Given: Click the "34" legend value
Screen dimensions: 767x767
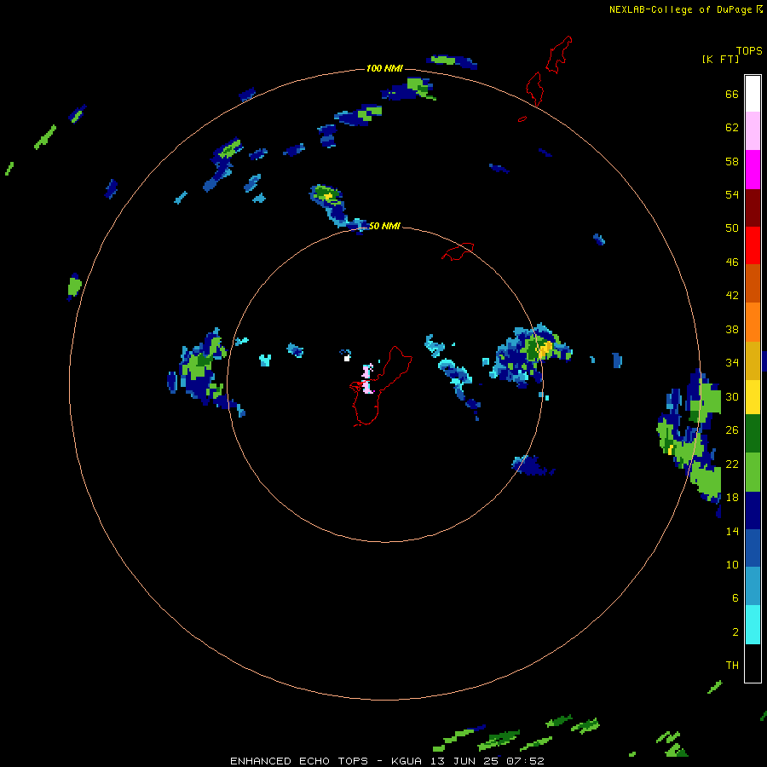Looking at the screenshot, I should [732, 363].
